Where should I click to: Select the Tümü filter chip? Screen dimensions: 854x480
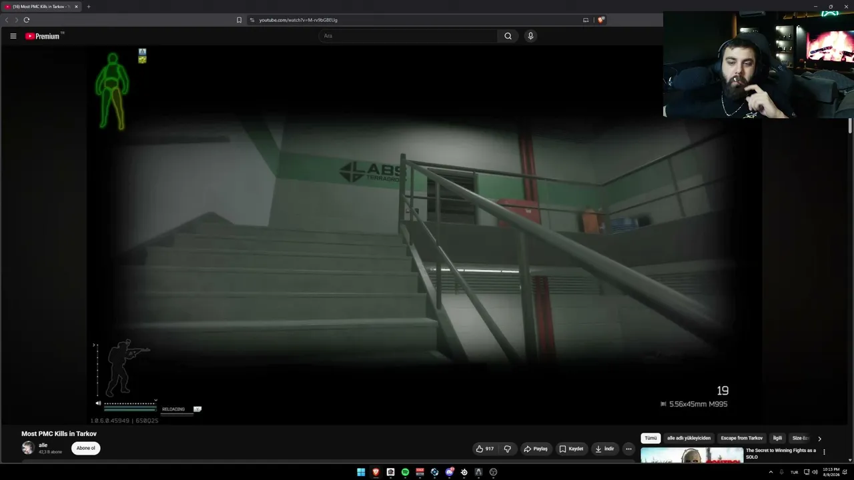coord(651,438)
